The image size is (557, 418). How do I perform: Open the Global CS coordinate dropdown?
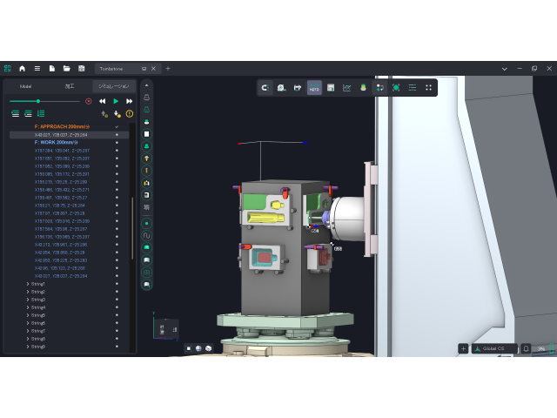493,348
